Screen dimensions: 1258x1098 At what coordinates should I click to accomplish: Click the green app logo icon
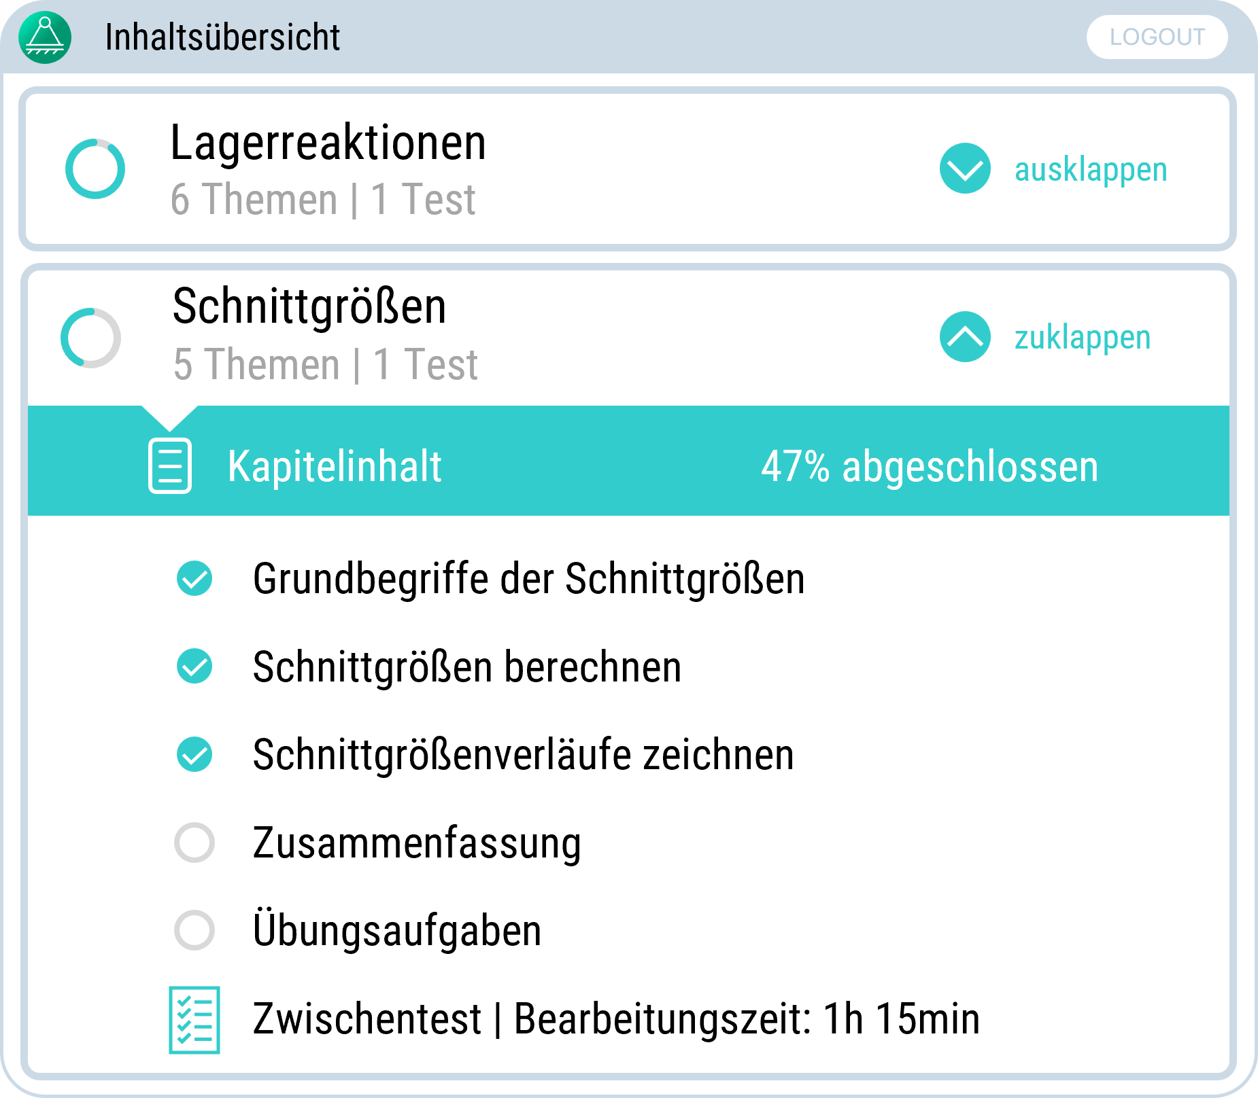click(x=45, y=37)
